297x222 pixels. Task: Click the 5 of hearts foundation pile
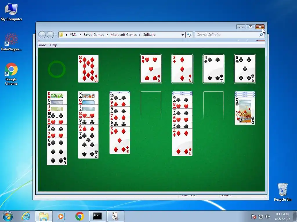(151, 69)
